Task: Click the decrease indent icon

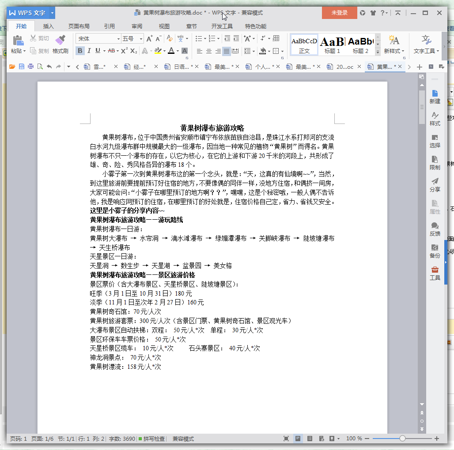Action: click(x=227, y=38)
